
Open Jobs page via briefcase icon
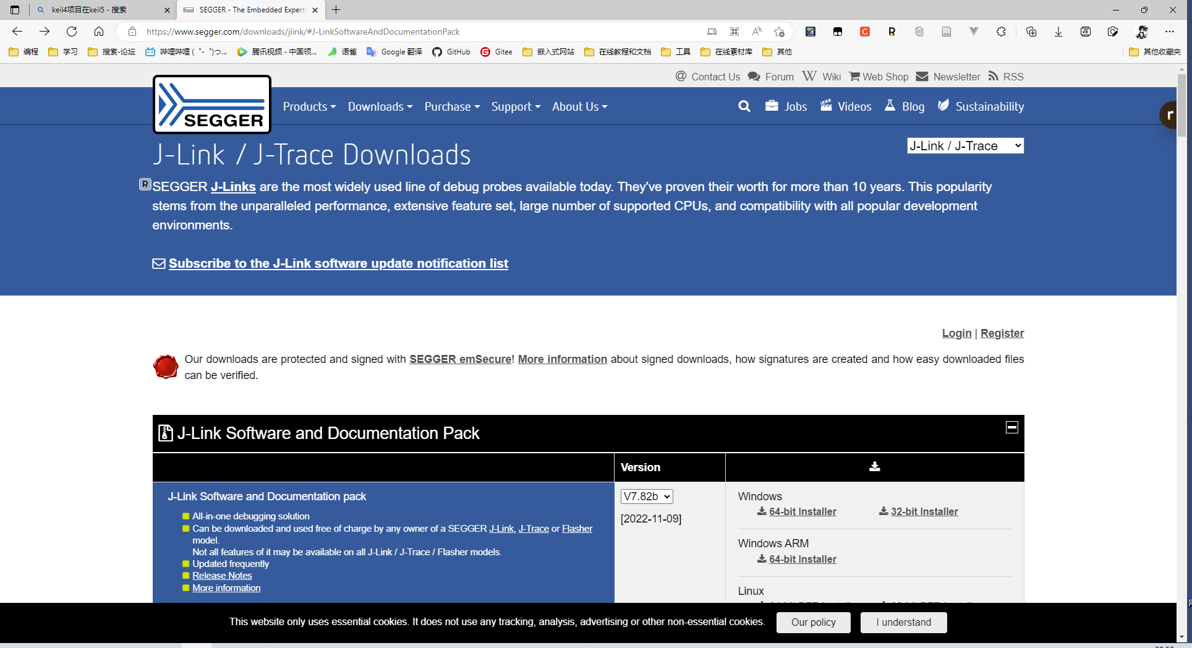pyautogui.click(x=786, y=106)
